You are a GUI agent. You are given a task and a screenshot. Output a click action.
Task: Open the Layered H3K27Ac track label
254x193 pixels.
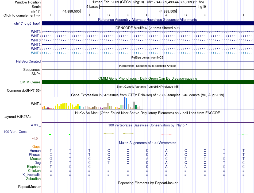(x=17, y=117)
